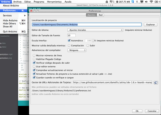Click the Editor de Tamaño de Fuente field
The height and width of the screenshot is (115, 161).
click(71, 35)
